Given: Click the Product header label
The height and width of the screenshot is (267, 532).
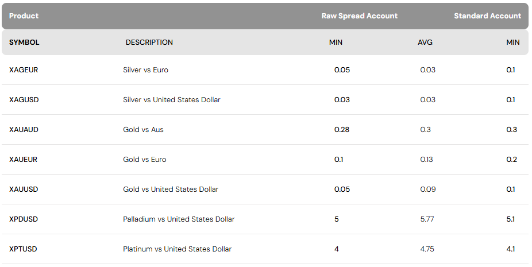Looking at the screenshot, I should point(24,16).
